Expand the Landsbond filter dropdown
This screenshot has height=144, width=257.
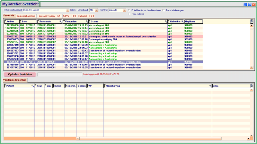tap(96, 10)
